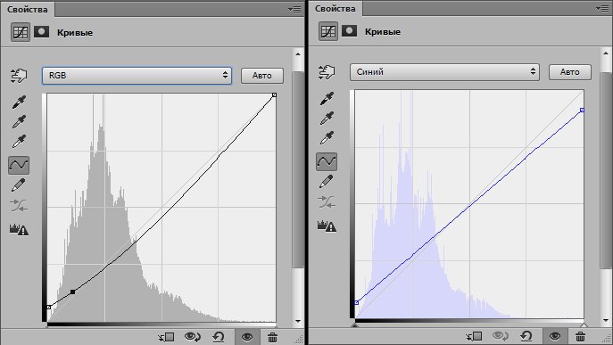Toggle layer visibility eye in the left panel
Screen dimensions: 613x345
(247, 337)
